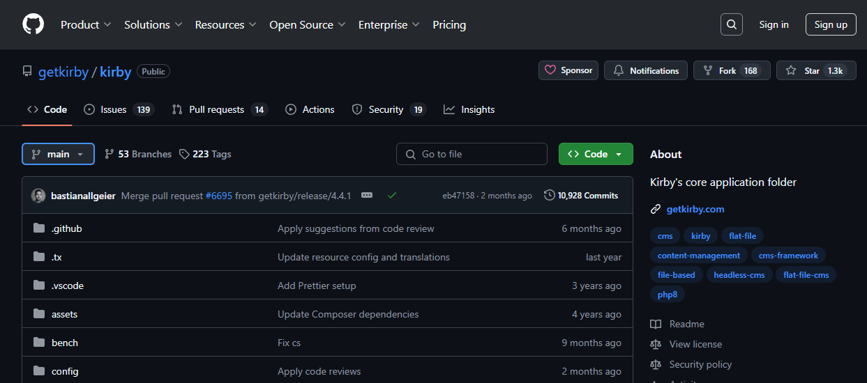Click the assets folder icon
867x383 pixels.
pos(39,314)
